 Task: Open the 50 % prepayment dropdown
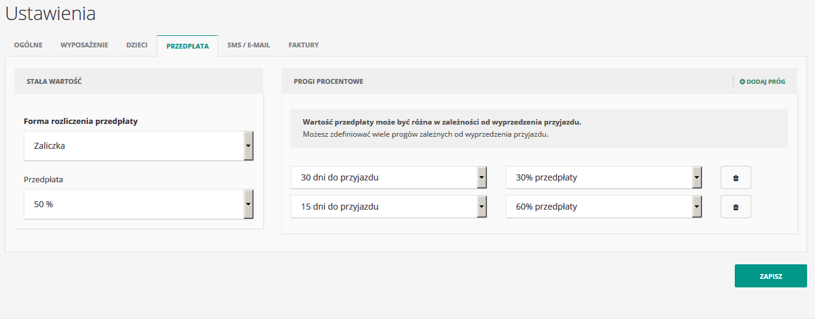click(x=139, y=204)
